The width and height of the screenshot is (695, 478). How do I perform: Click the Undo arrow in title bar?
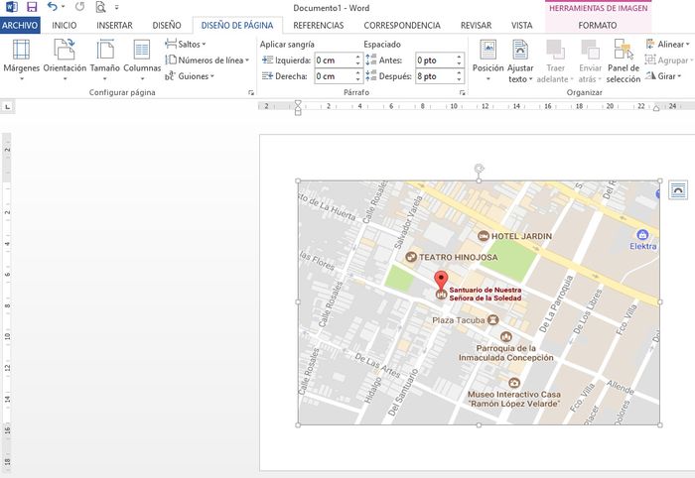pos(52,7)
